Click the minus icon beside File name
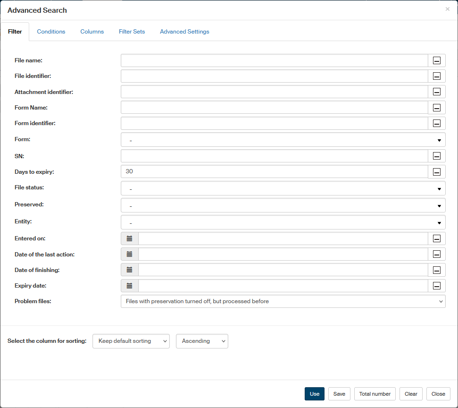The height and width of the screenshot is (408, 458). [436, 60]
